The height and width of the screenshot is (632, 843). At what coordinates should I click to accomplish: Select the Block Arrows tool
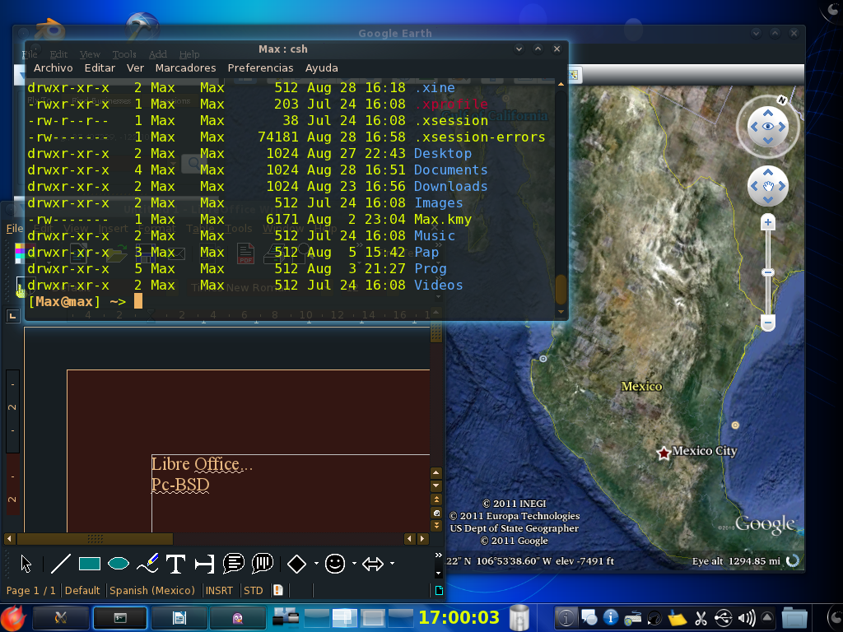pyautogui.click(x=373, y=564)
